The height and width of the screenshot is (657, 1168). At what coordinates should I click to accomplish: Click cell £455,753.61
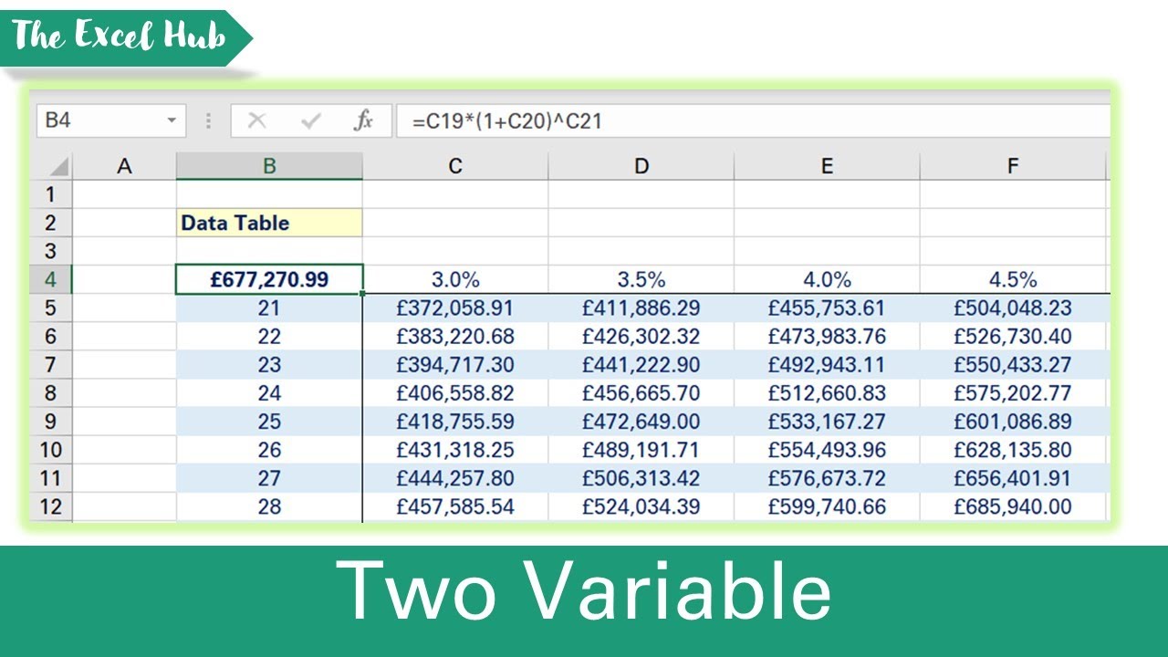827,308
